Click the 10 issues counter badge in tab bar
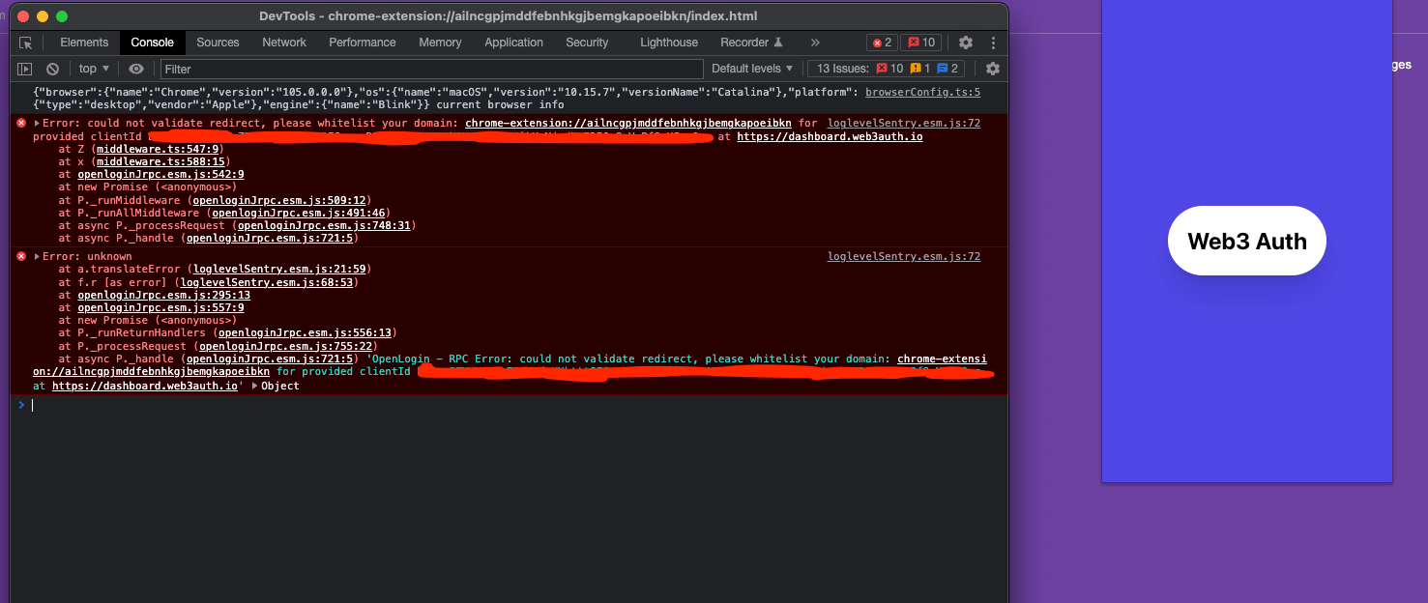 click(x=919, y=43)
